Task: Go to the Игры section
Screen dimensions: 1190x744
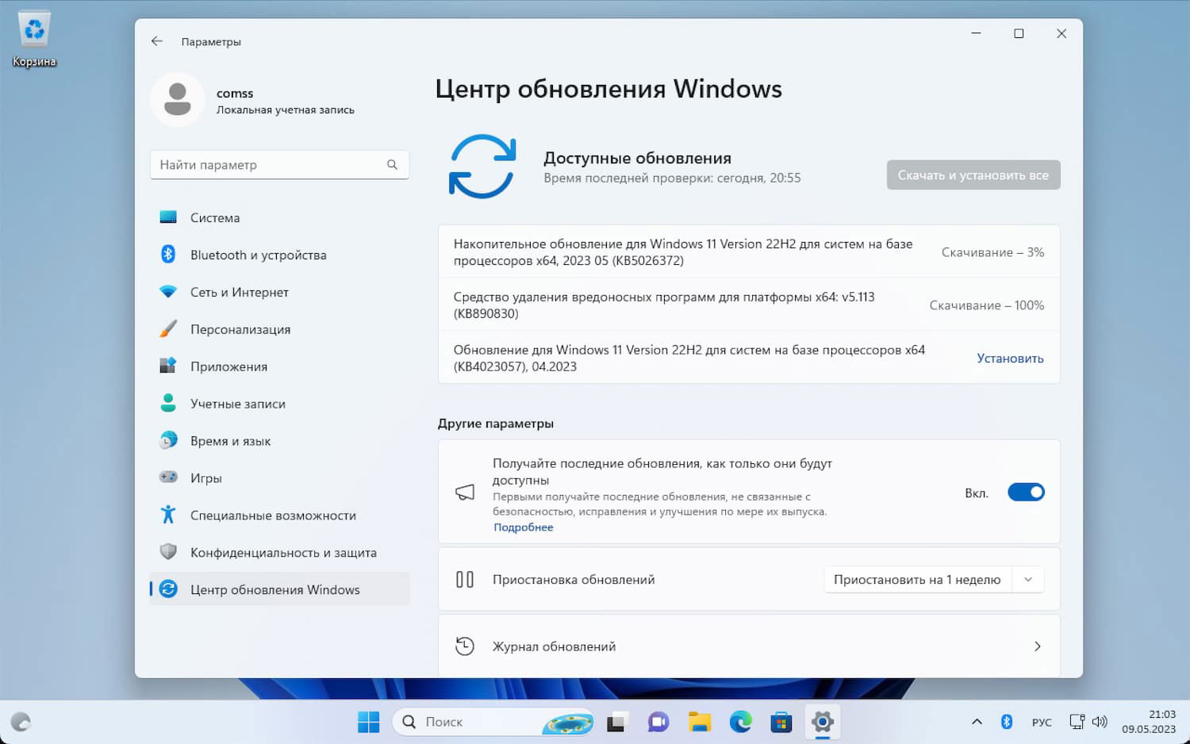Action: click(279, 478)
